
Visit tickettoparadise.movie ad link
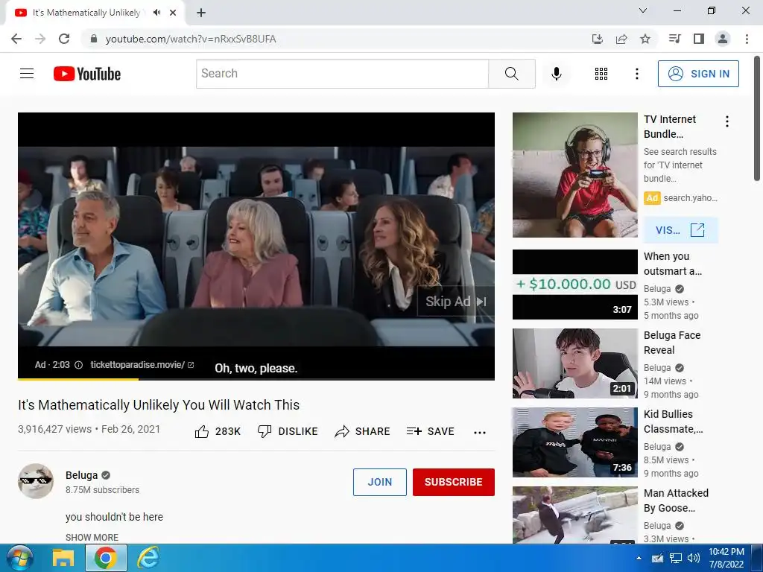click(142, 365)
